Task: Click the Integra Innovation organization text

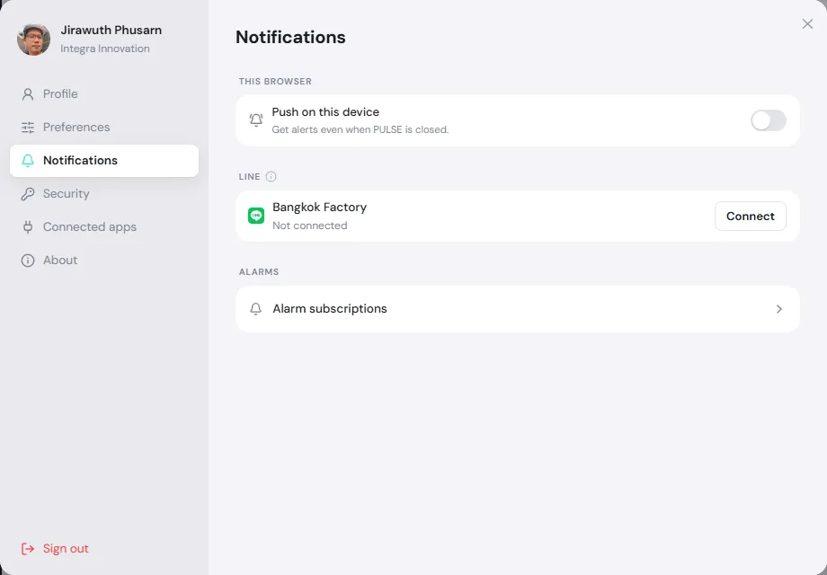Action: click(x=105, y=49)
